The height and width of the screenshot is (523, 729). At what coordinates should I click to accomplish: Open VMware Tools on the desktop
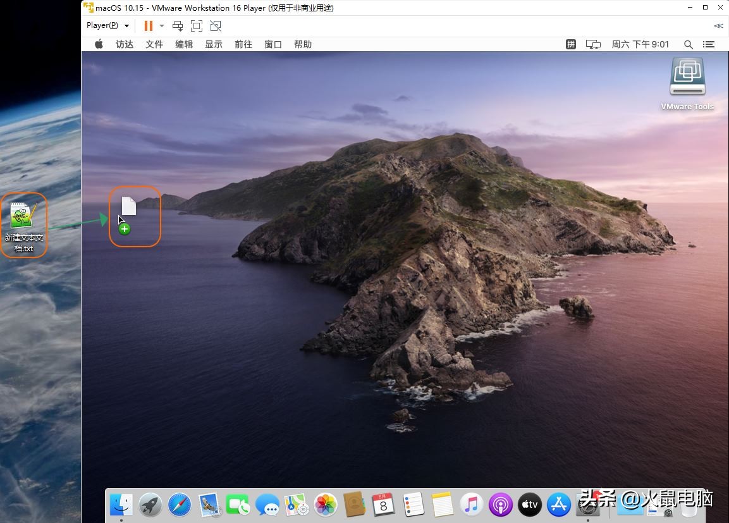687,76
